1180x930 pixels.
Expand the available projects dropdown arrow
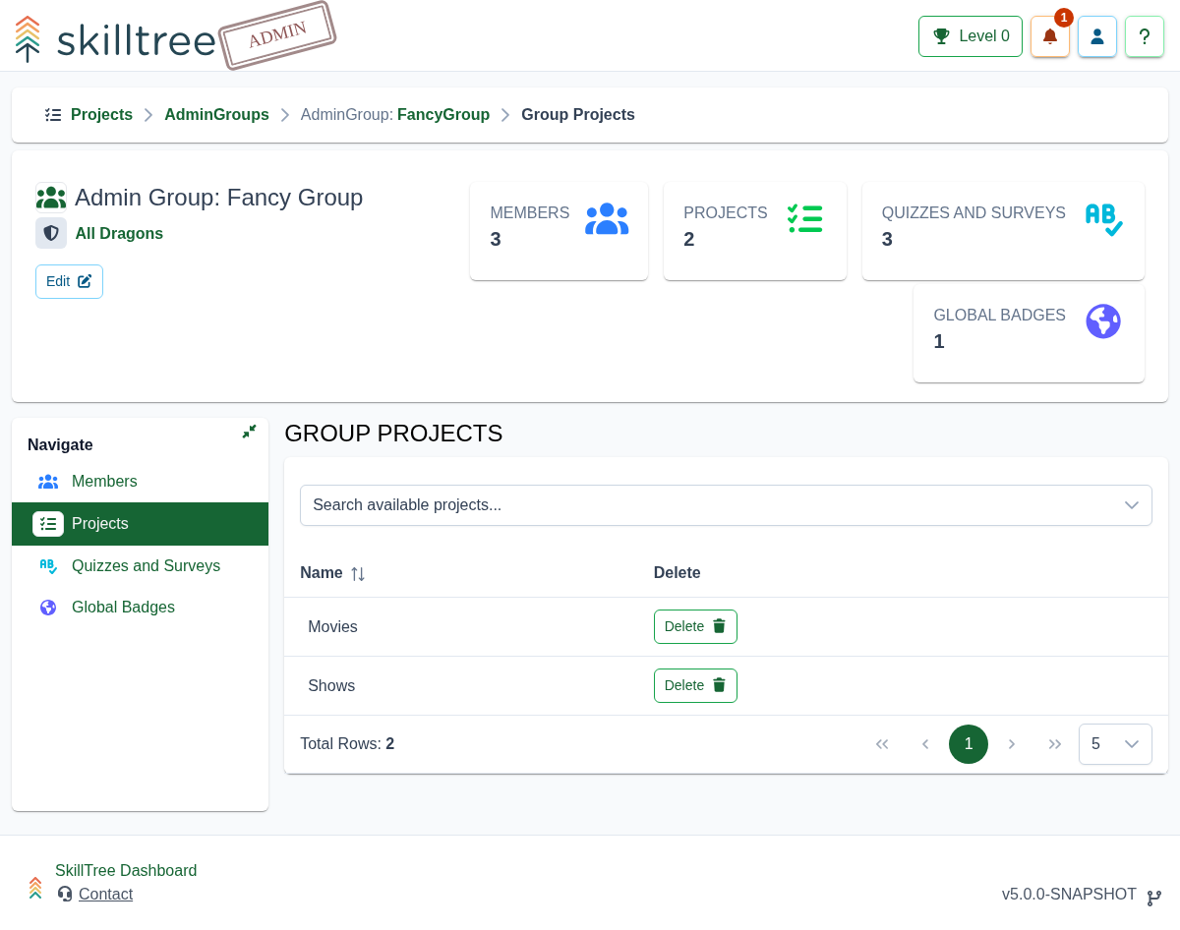click(x=1132, y=505)
